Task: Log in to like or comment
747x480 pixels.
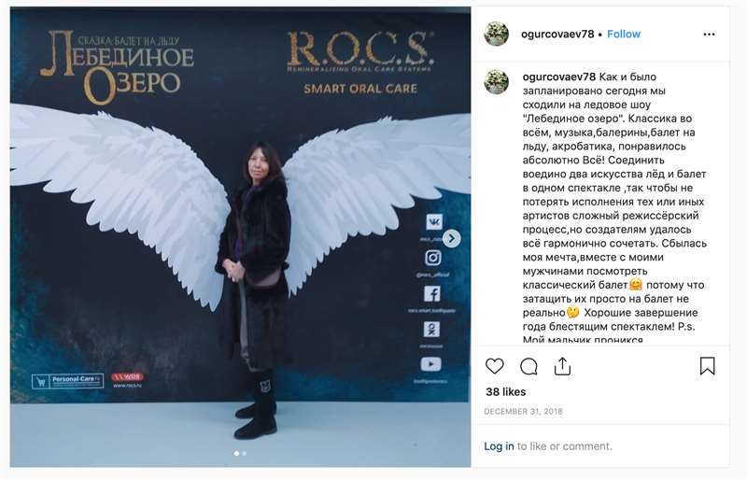Action: coord(499,446)
